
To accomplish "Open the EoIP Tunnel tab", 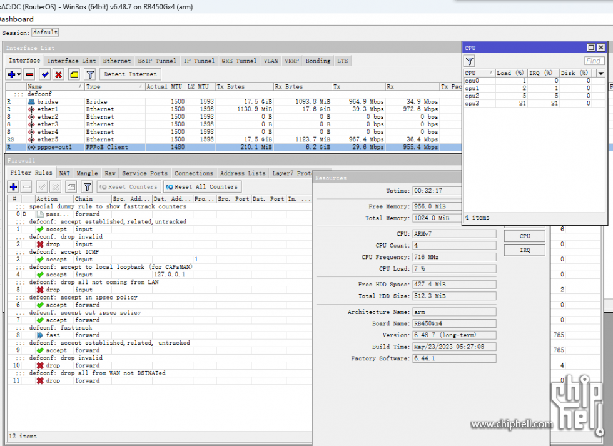I will click(157, 61).
